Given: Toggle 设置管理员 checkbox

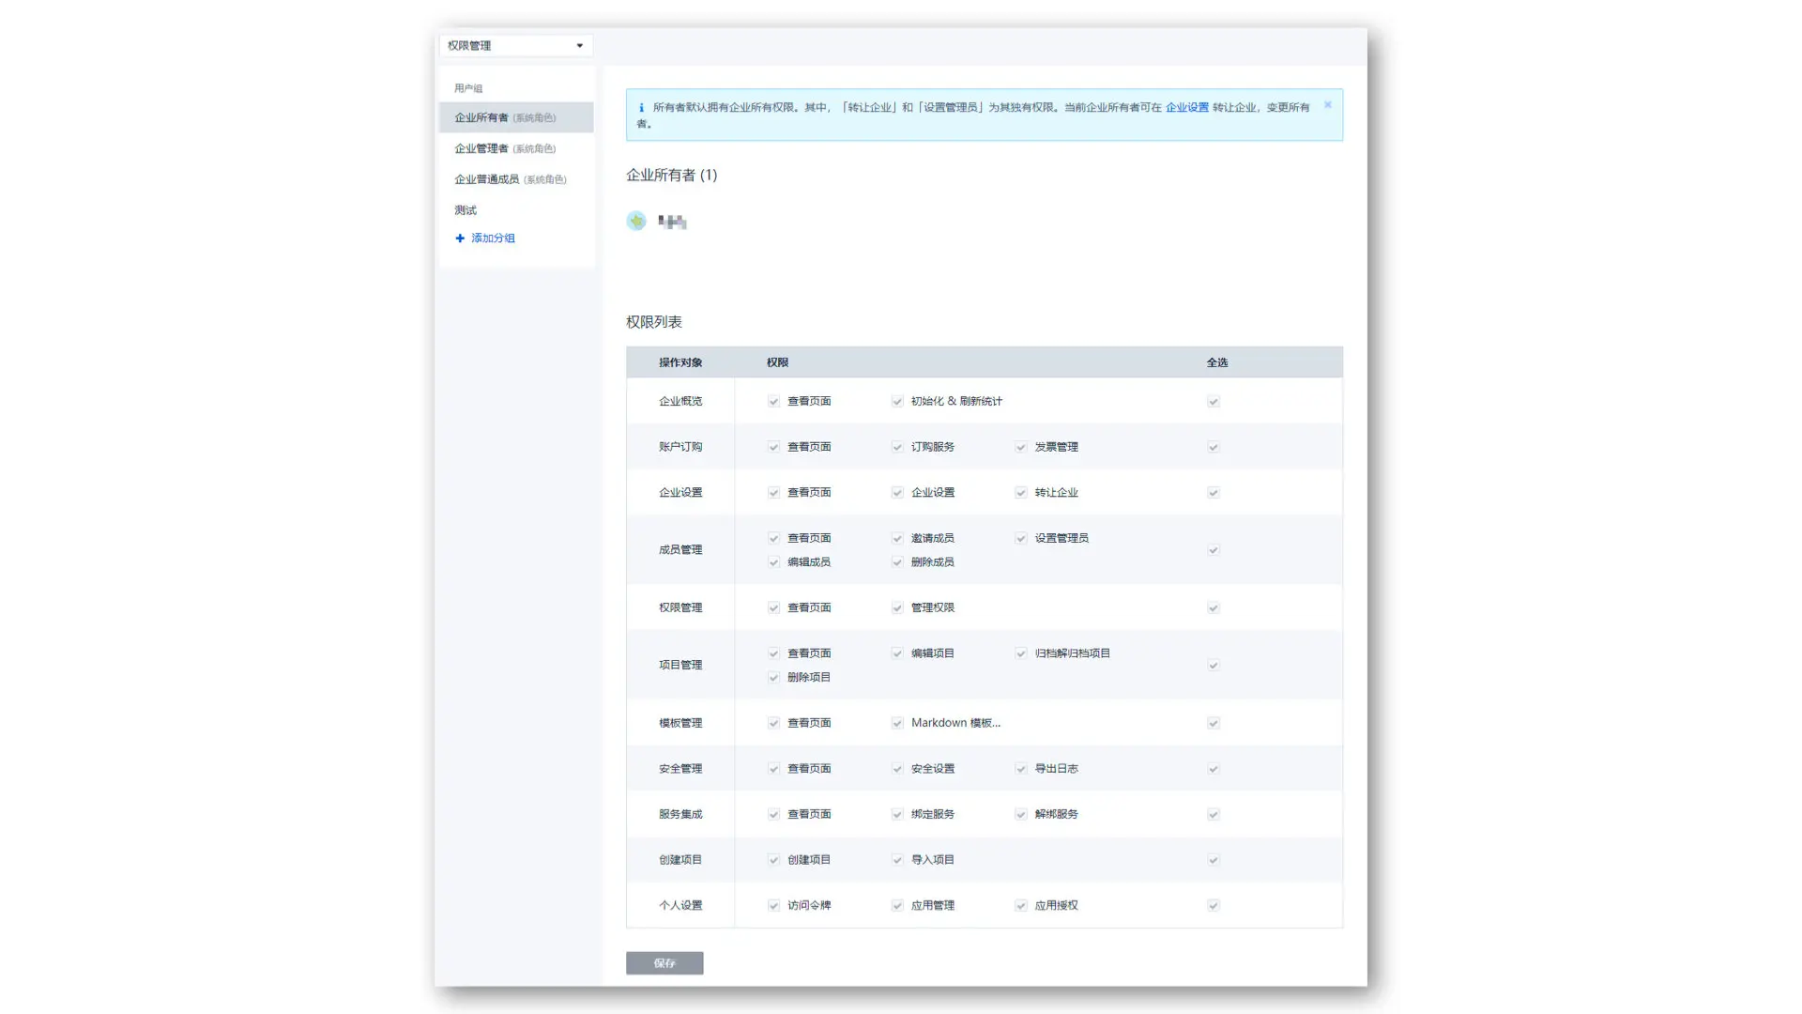Looking at the screenshot, I should click(1020, 539).
